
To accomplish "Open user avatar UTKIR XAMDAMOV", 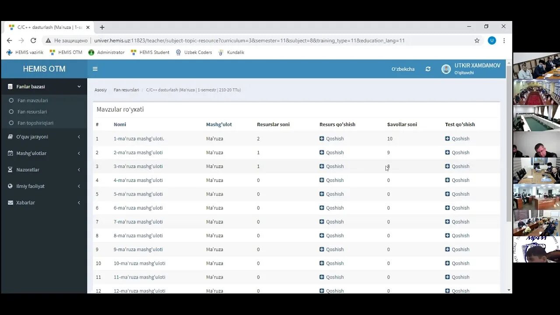I will pyautogui.click(x=446, y=69).
